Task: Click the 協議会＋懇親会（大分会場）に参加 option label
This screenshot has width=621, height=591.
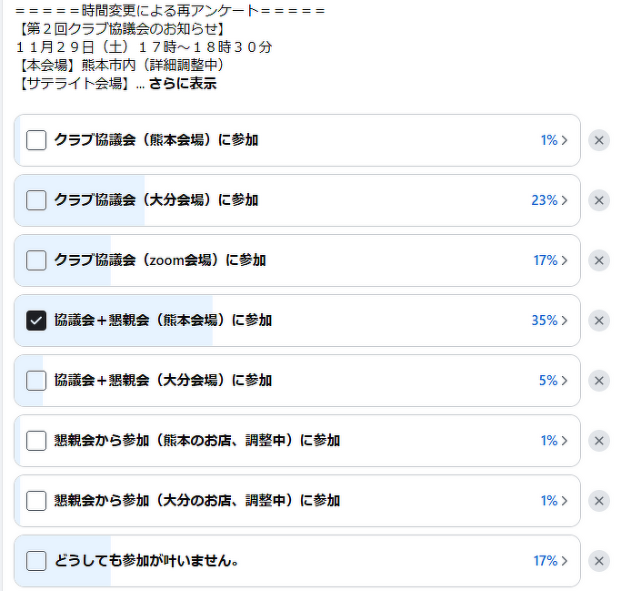Action: click(163, 381)
